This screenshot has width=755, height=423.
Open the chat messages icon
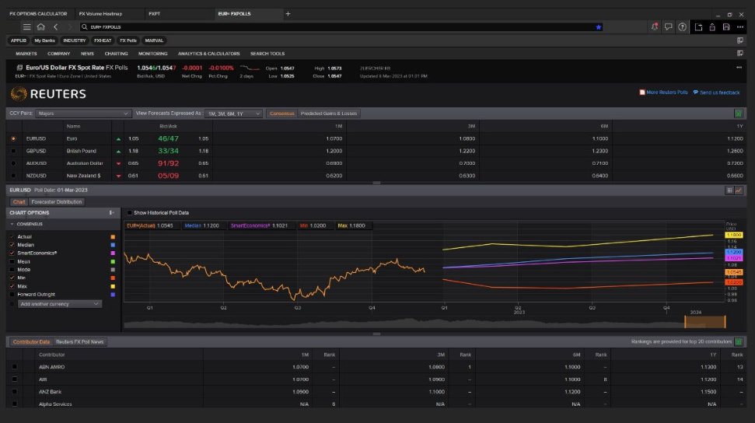point(668,26)
